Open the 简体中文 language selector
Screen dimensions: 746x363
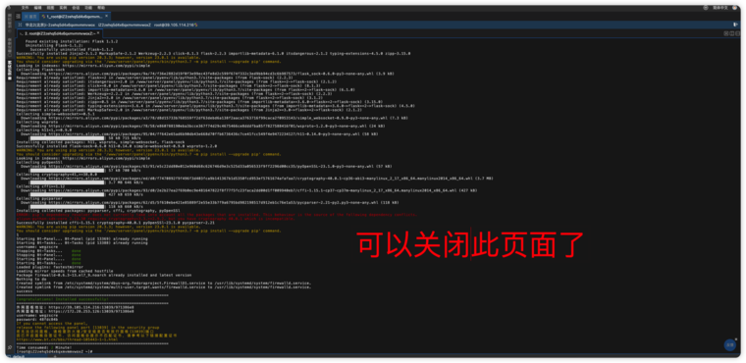[719, 8]
